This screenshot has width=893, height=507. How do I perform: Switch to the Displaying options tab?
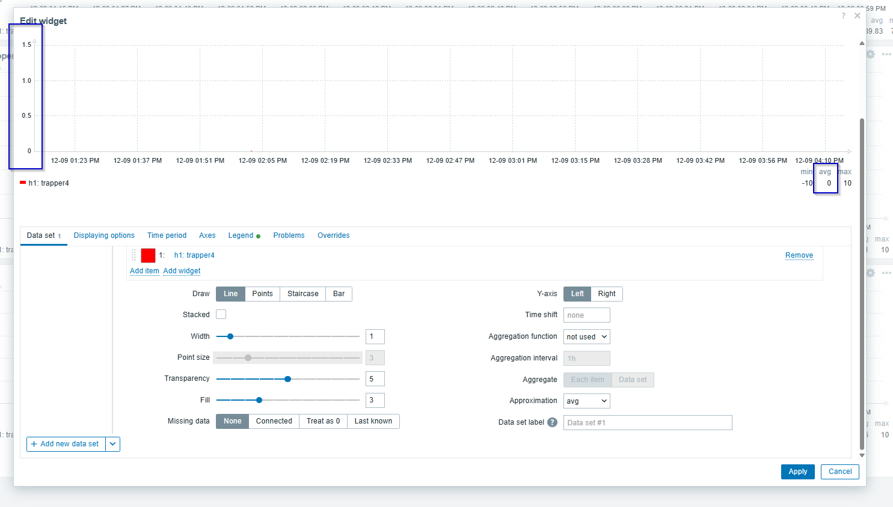pos(104,235)
